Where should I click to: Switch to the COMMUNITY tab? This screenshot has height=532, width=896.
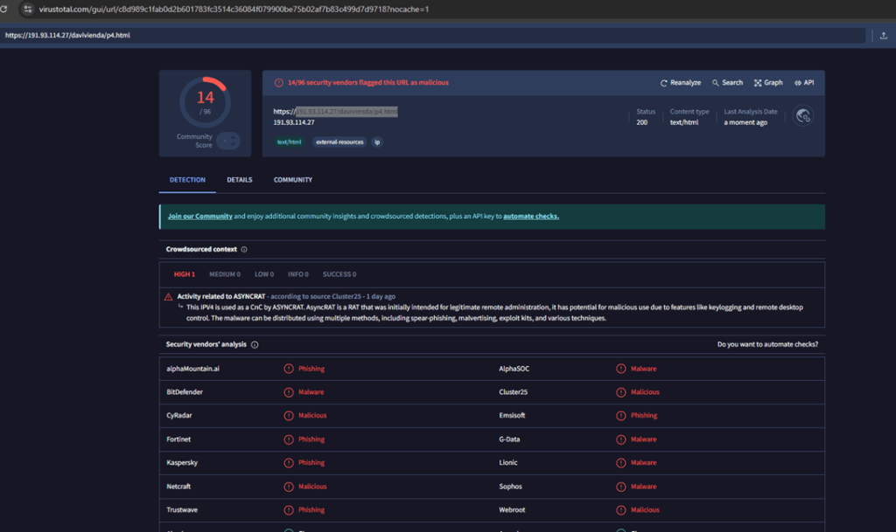292,180
